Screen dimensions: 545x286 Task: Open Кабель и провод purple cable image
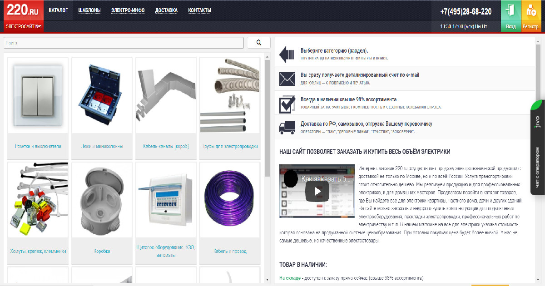pyautogui.click(x=230, y=200)
